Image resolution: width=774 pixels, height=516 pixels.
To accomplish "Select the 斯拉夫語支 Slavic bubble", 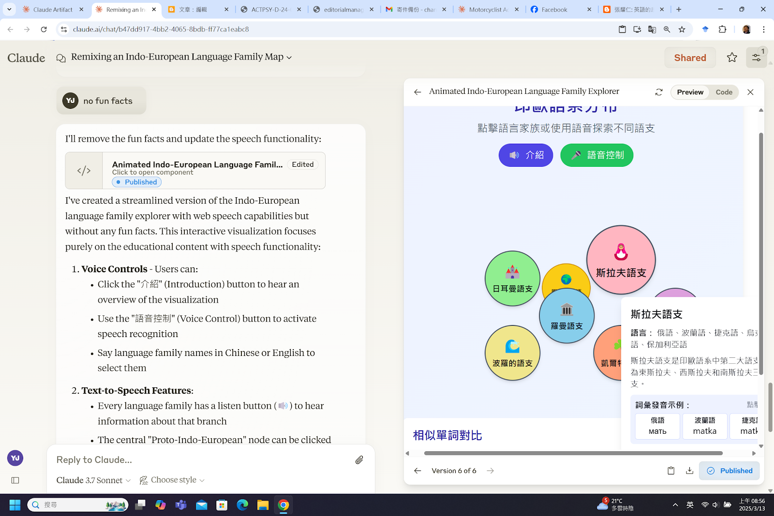I will pyautogui.click(x=621, y=260).
